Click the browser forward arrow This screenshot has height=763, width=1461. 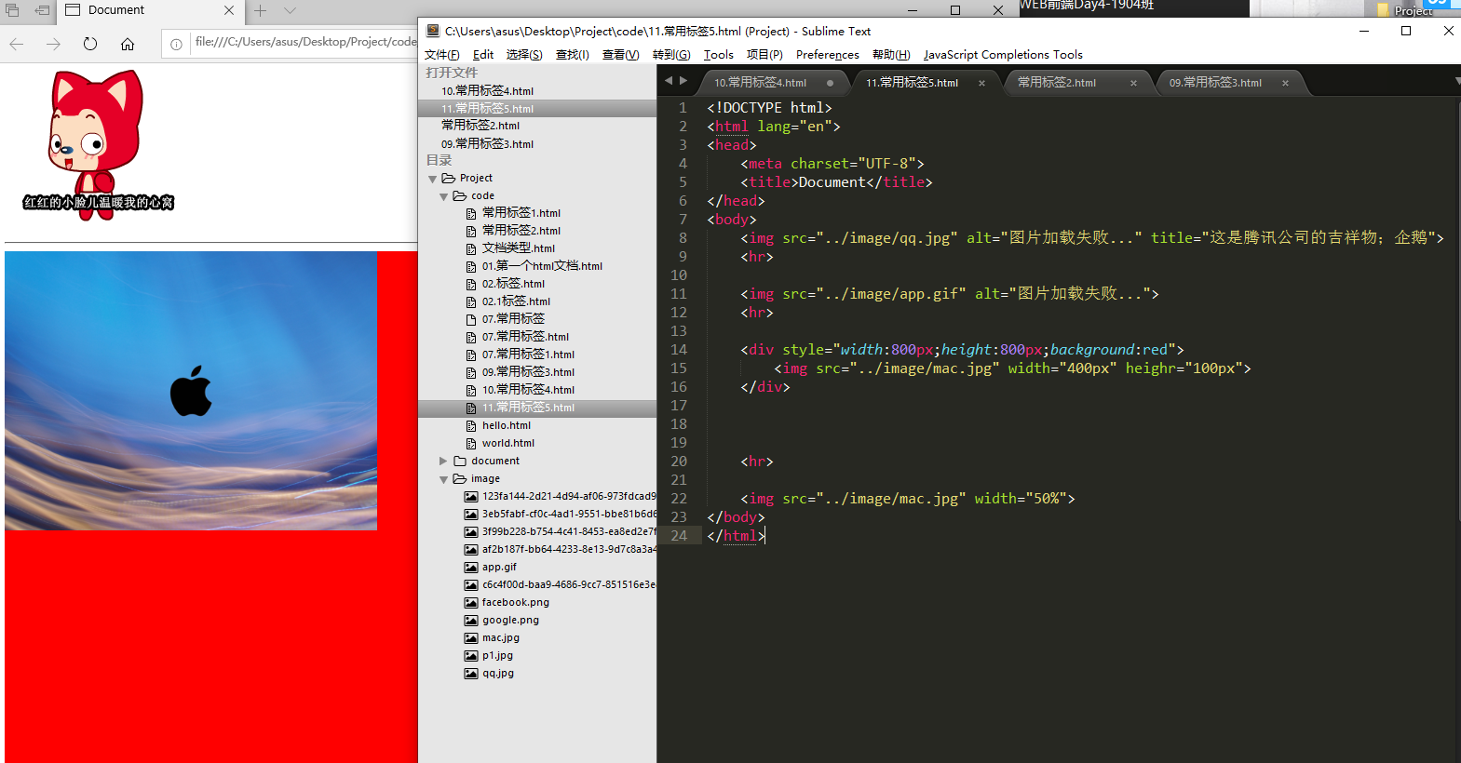click(x=53, y=44)
